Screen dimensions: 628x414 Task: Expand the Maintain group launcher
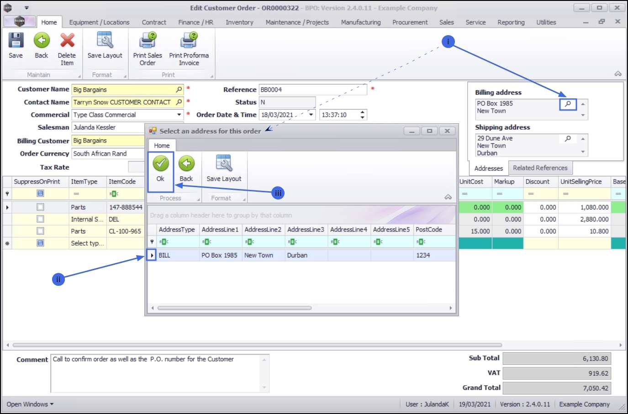tap(79, 76)
